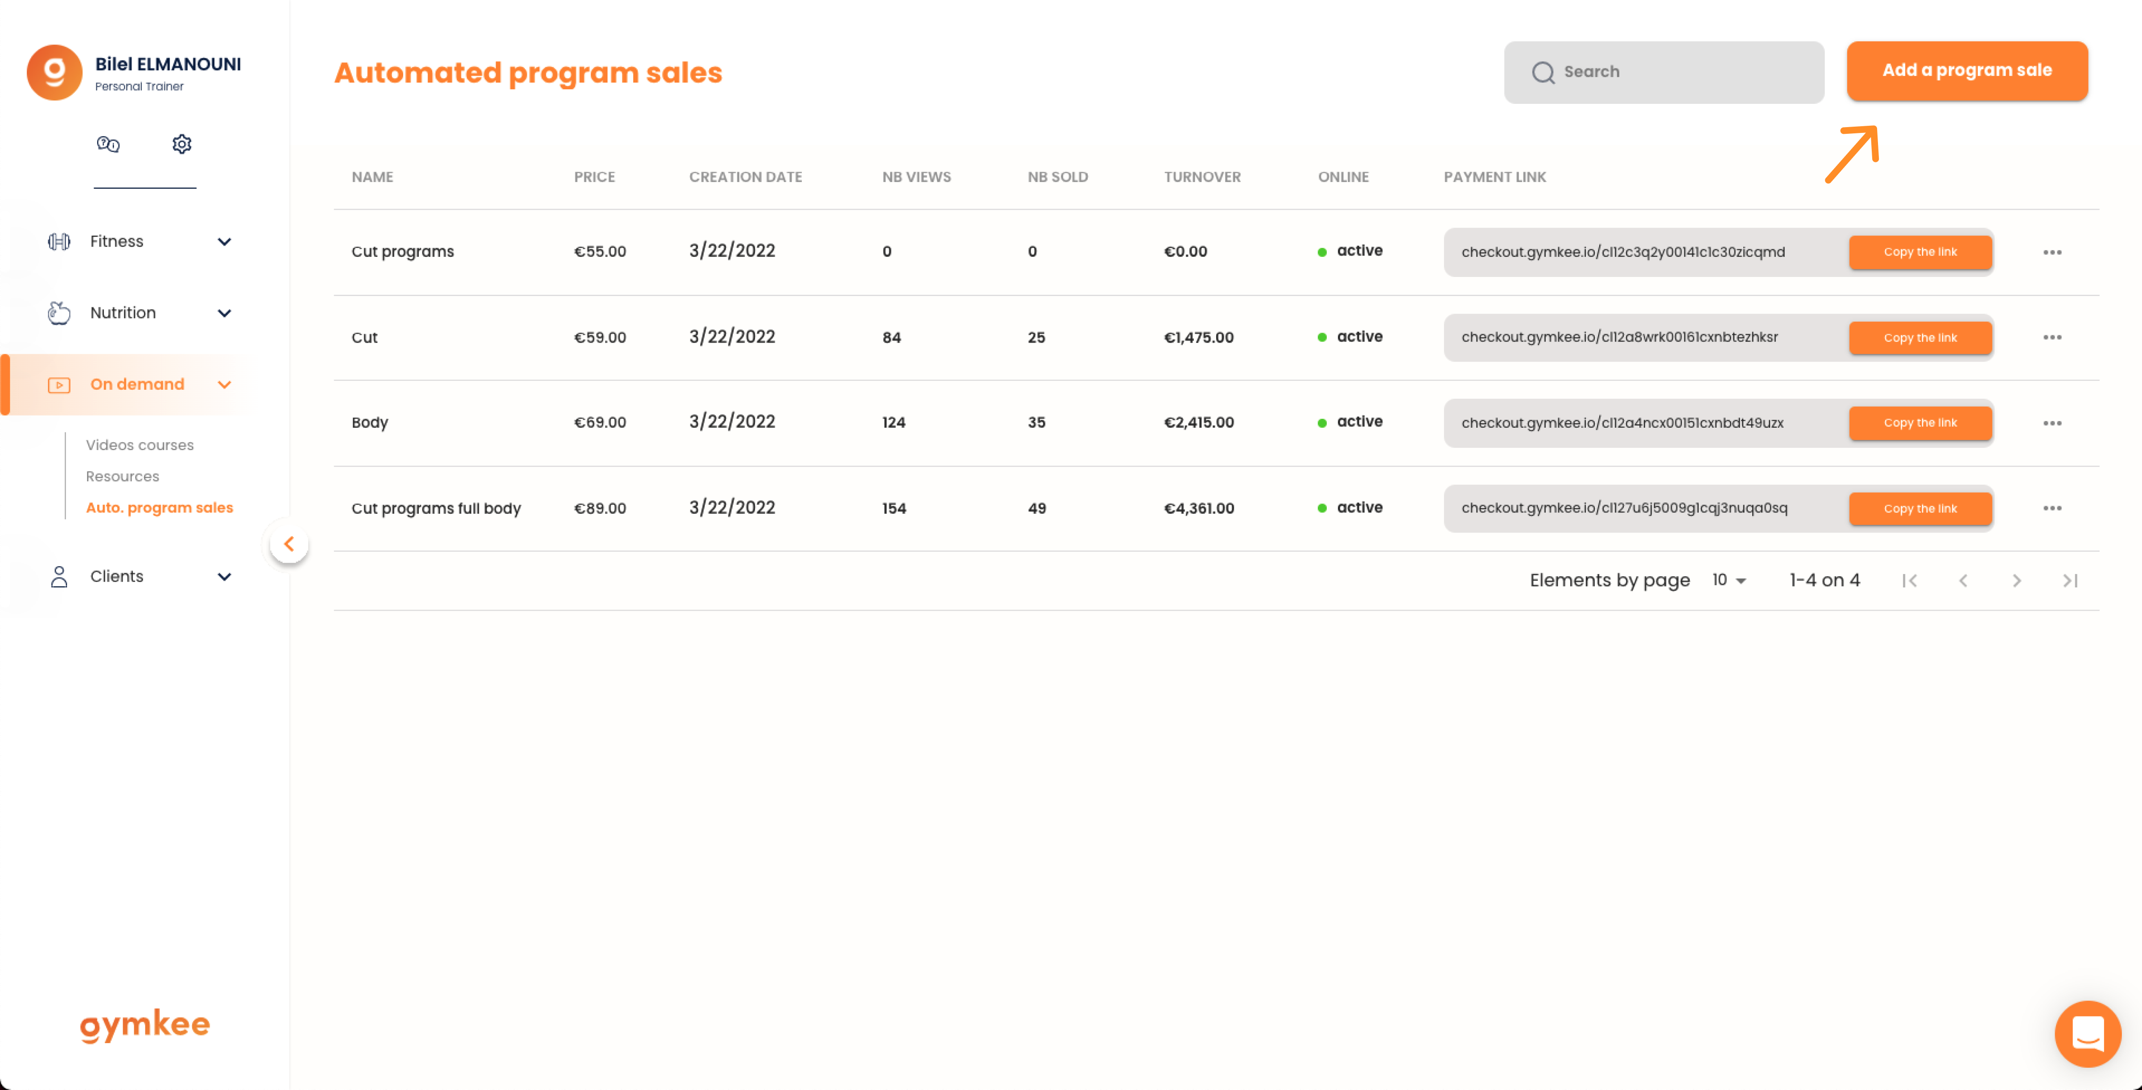Screen dimensions: 2142x1090
Task: Click the search magnifier icon
Action: [x=1543, y=72]
